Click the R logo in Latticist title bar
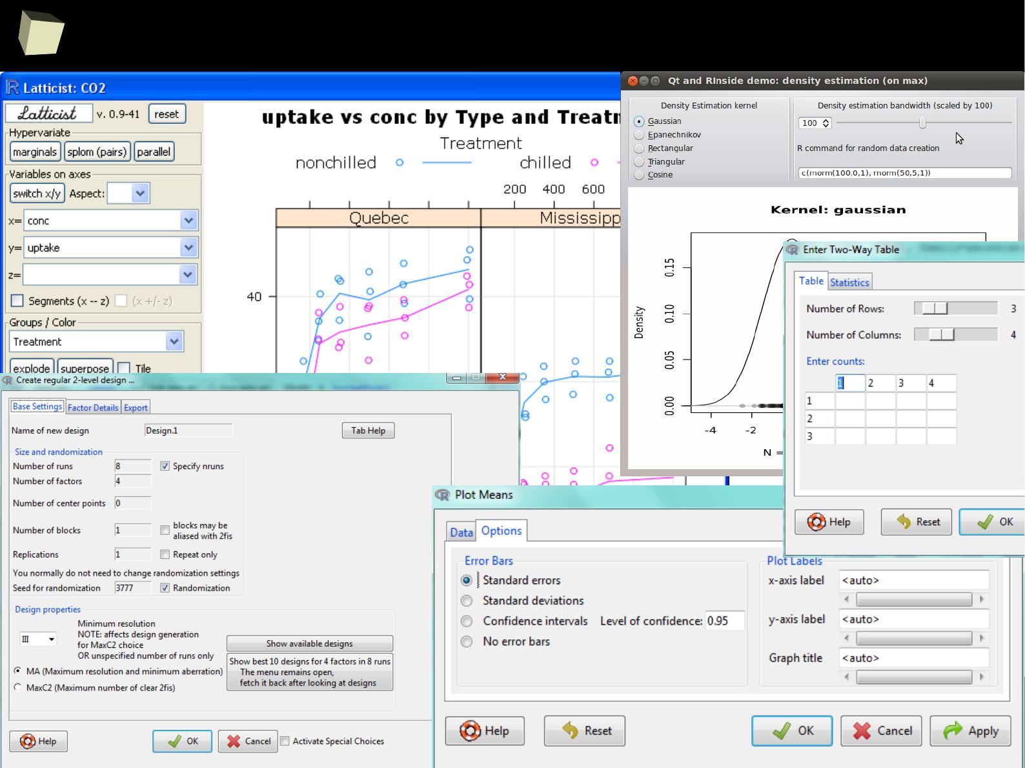The image size is (1025, 768). coord(12,88)
